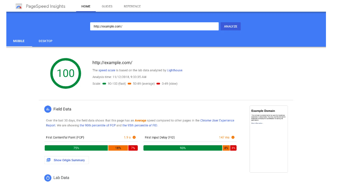Viewport: 339px width, 182px height.
Task: Click the Lab Data stopwatch icon
Action: (x=48, y=178)
